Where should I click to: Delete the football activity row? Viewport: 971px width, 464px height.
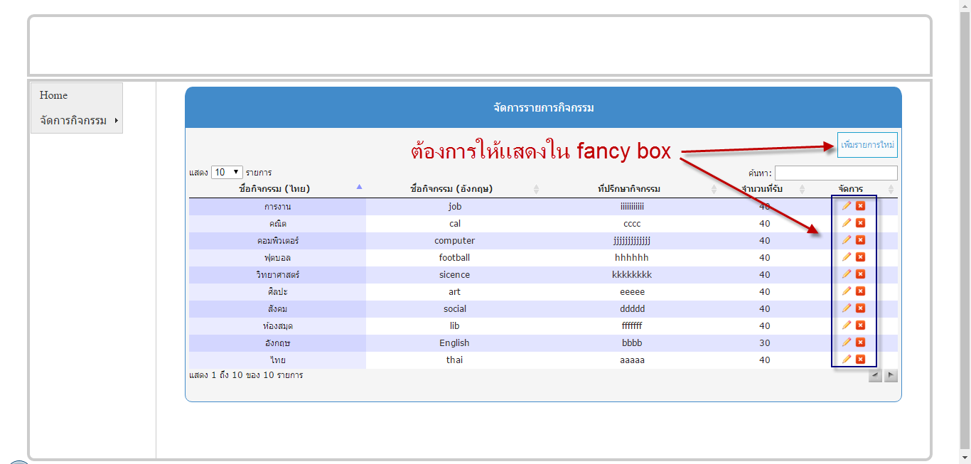(x=860, y=257)
